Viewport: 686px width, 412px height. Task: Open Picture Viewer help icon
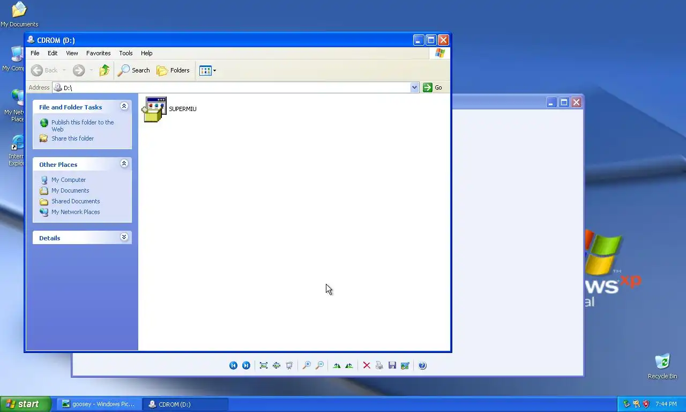[422, 365]
